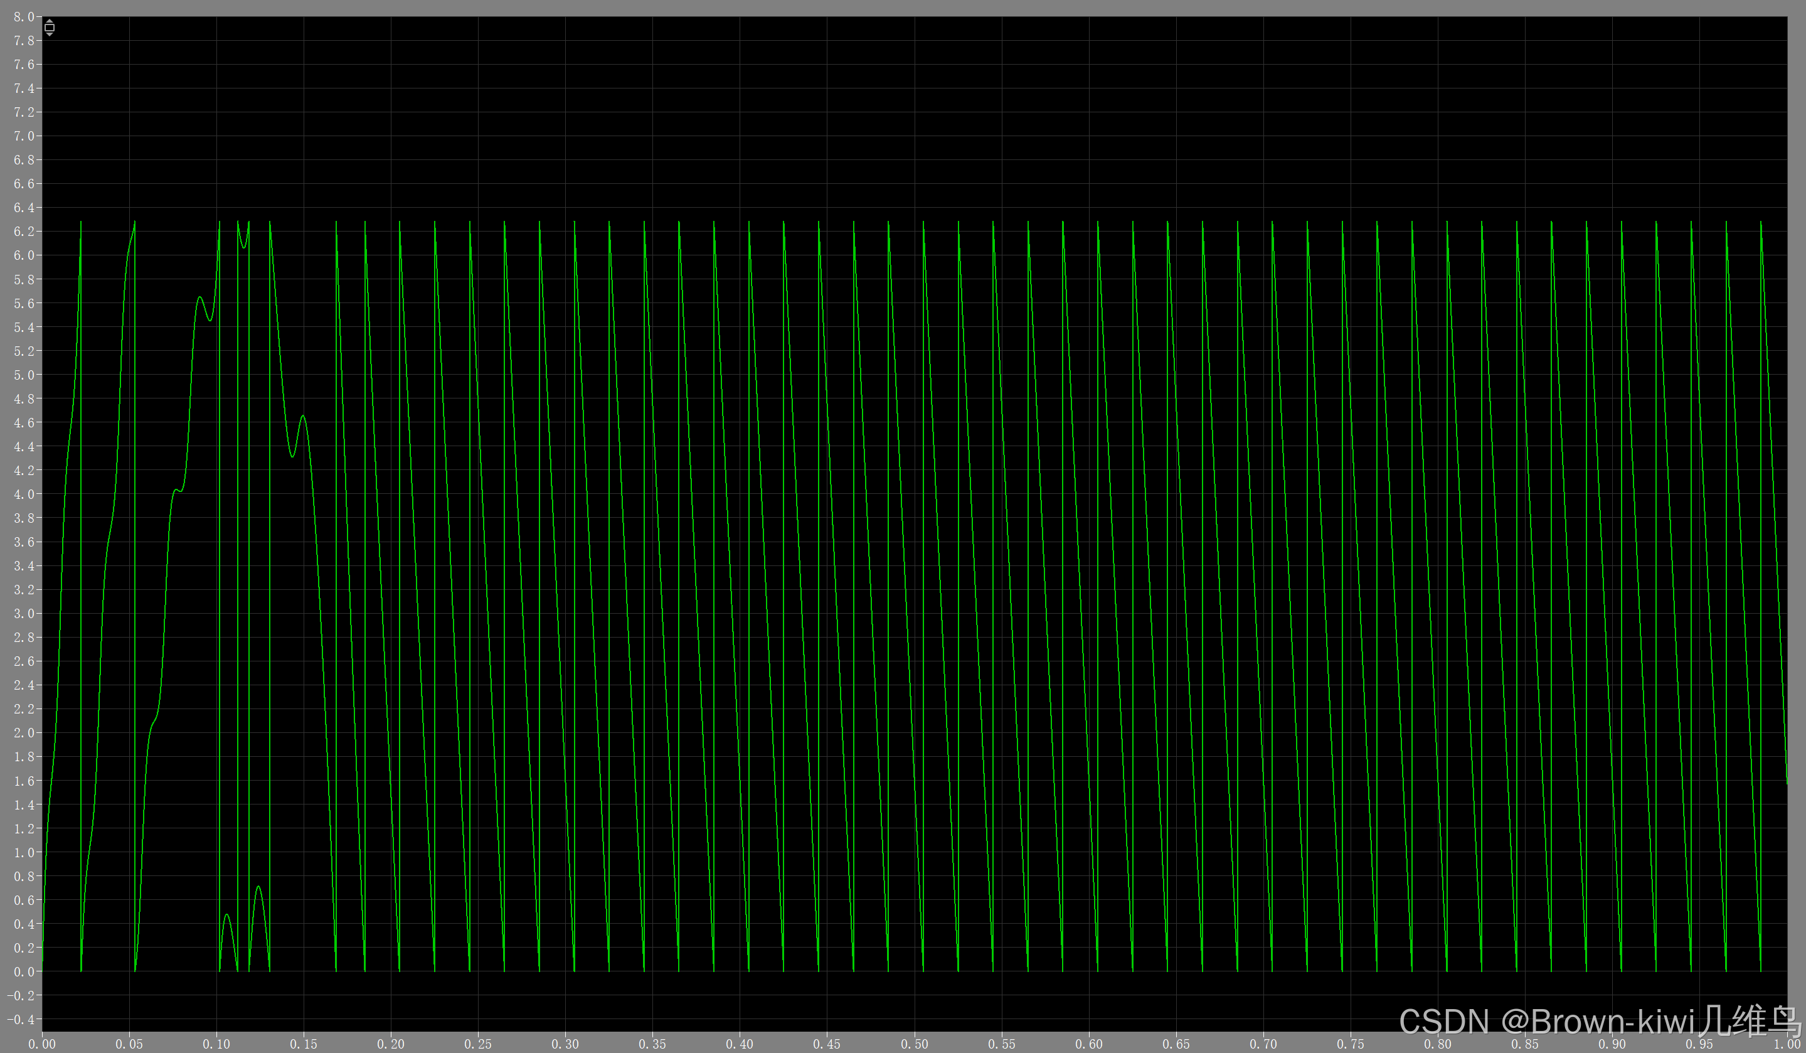The width and height of the screenshot is (1806, 1053).
Task: Click the 4.0 y-axis tick label
Action: pyautogui.click(x=23, y=494)
